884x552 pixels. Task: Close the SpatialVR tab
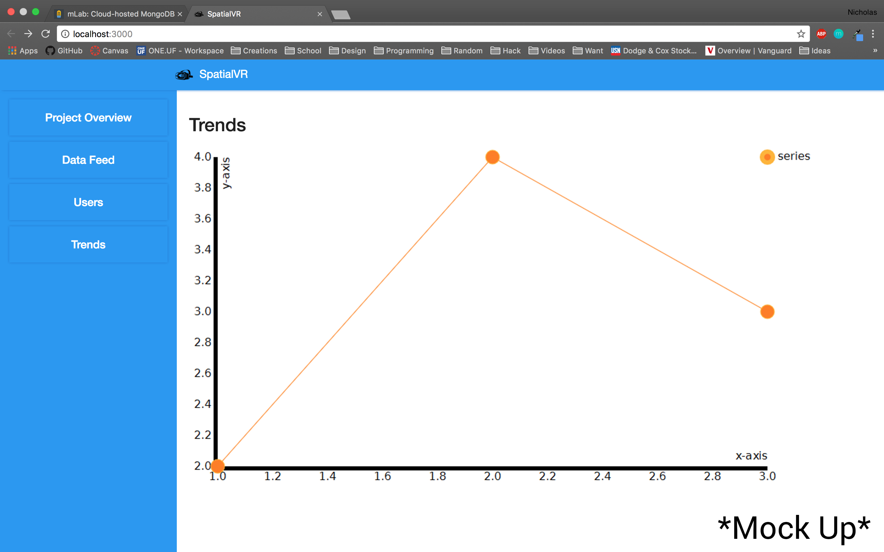[320, 14]
